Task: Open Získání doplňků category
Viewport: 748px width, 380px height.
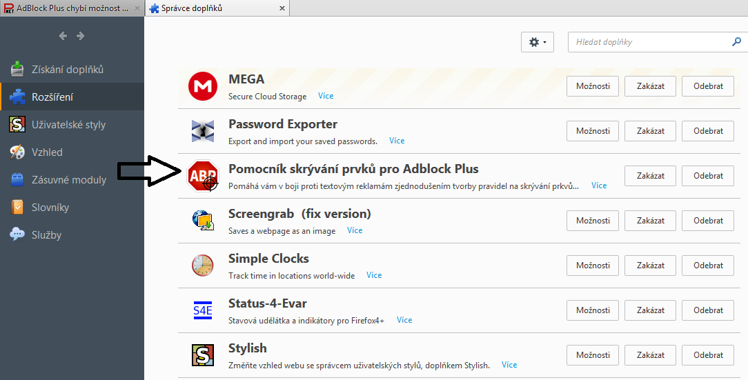Action: 68,70
